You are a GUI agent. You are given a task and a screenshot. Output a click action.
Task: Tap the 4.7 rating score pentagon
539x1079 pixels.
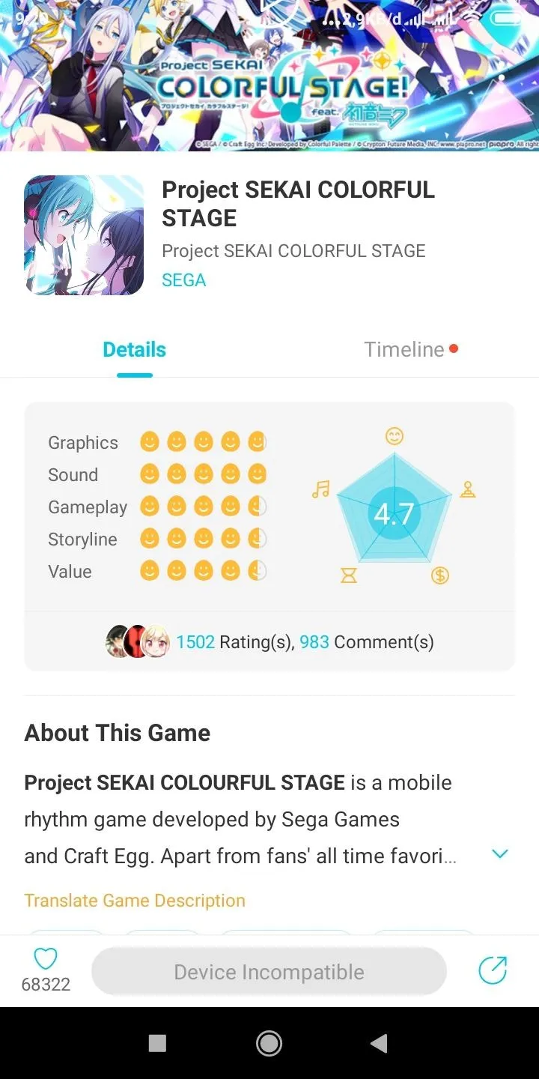394,514
